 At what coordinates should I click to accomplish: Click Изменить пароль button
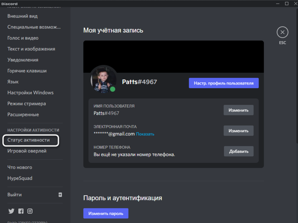pyautogui.click(x=106, y=213)
